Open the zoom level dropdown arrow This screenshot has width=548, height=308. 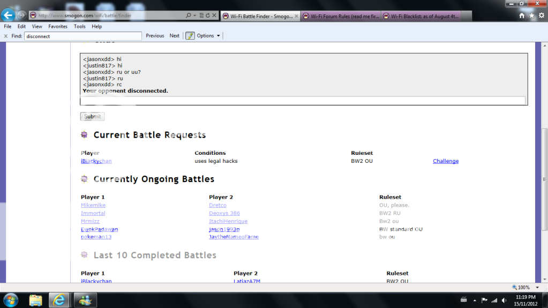pos(537,287)
